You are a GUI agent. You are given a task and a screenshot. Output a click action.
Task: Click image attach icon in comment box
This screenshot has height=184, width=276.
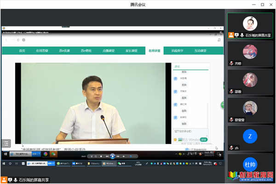pos(180,140)
